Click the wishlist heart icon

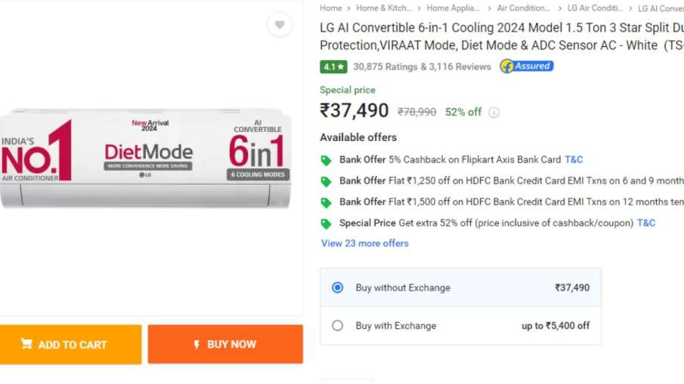tap(280, 25)
